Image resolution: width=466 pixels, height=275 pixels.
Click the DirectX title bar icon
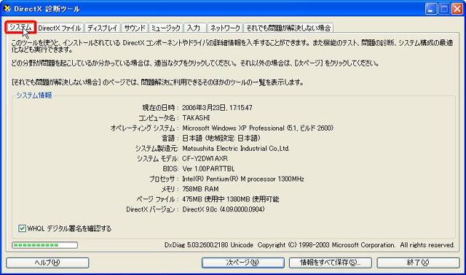pos(8,9)
